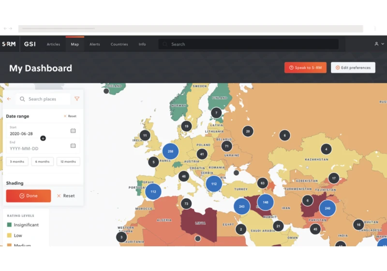Click the 240 cluster marker near Pakistan
This screenshot has height=271, width=387.
pyautogui.click(x=327, y=208)
